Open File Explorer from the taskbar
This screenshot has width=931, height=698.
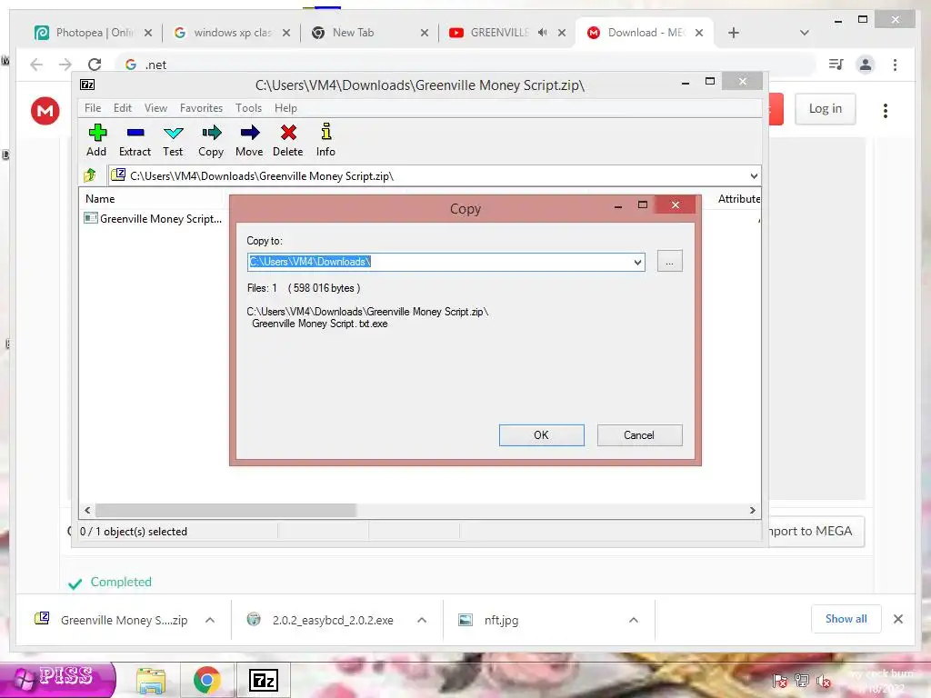151,680
